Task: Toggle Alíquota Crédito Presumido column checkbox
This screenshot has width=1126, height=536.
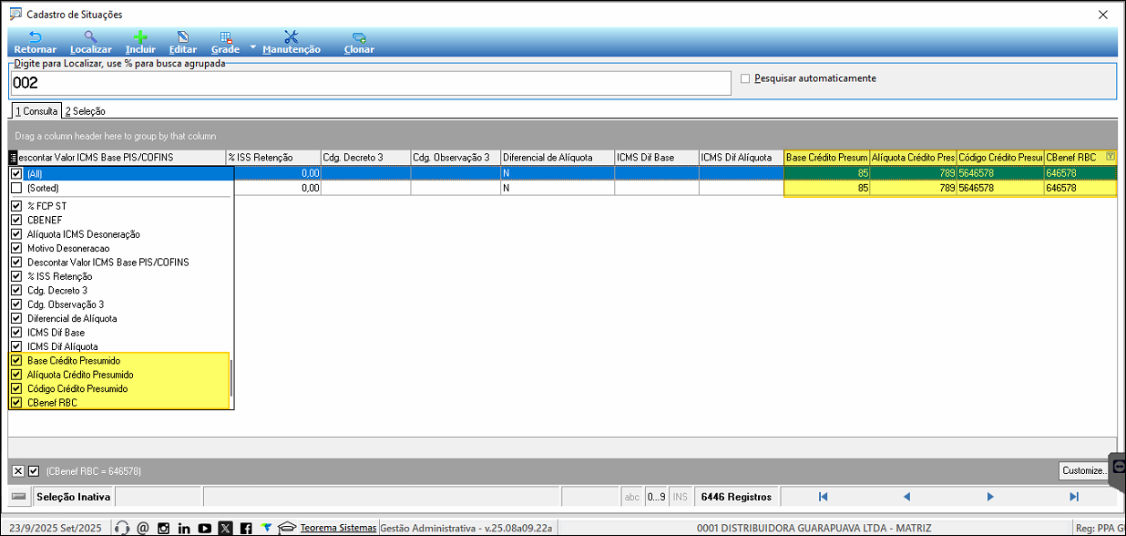Action: (x=15, y=375)
